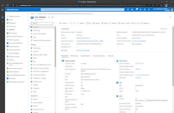The height and width of the screenshot is (113, 174).
Task: Restart the virtual machine
Action: click(81, 23)
